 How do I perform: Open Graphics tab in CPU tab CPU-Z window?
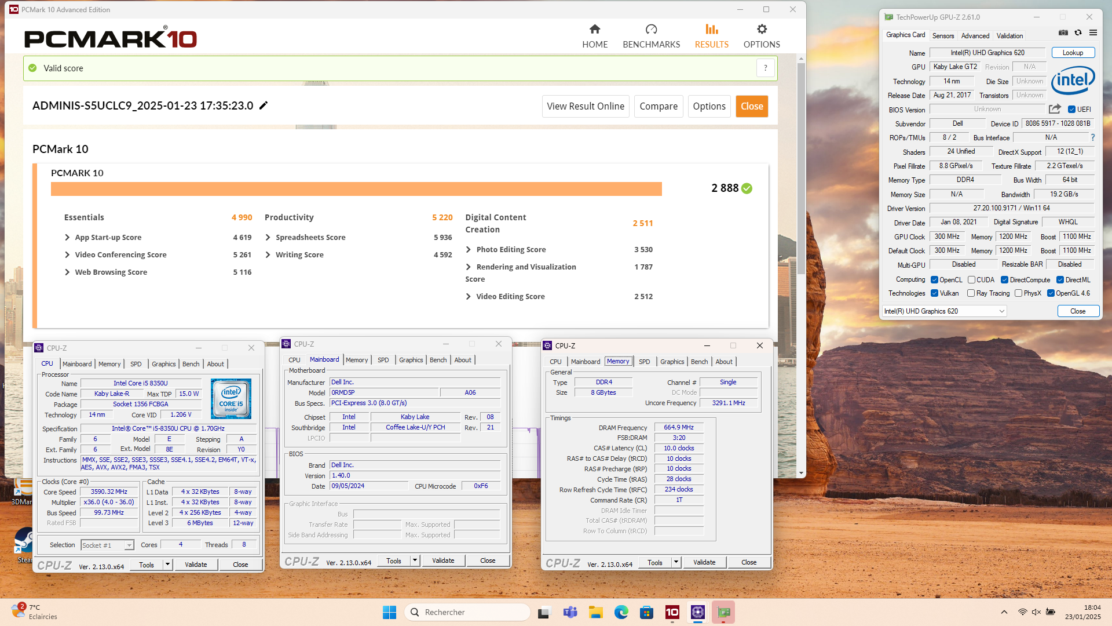point(163,364)
